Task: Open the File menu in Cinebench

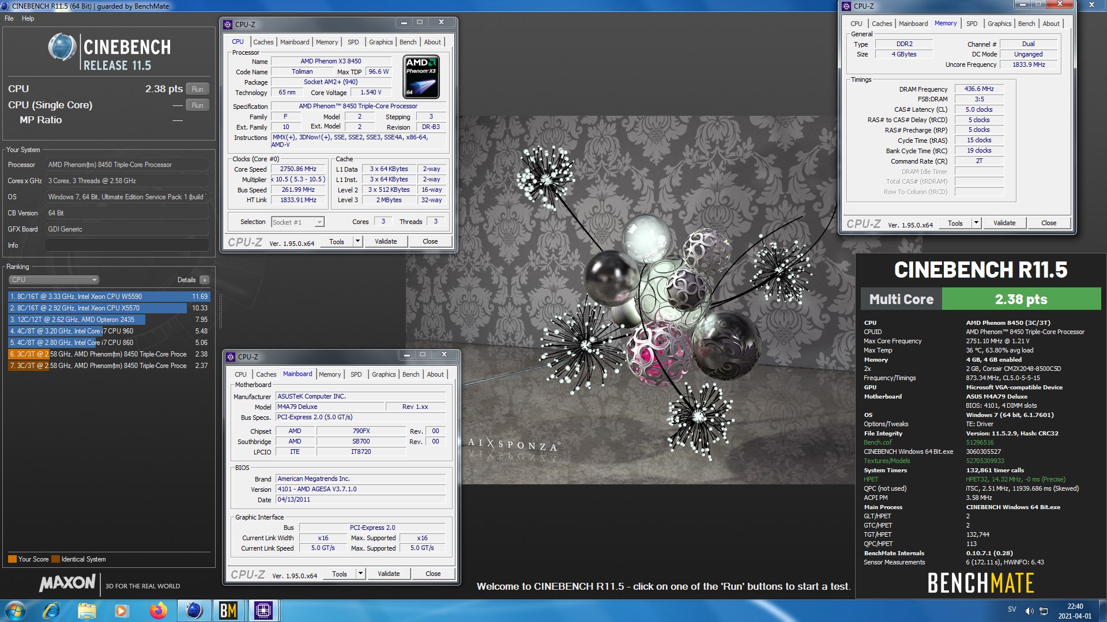Action: click(x=9, y=18)
